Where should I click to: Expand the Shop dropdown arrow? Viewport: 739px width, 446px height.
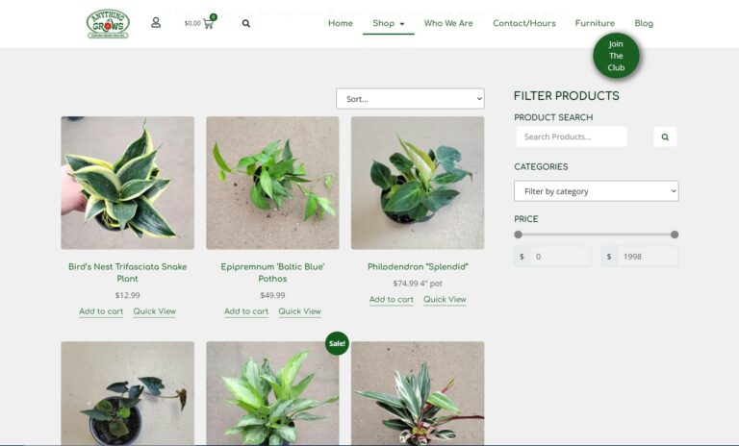[x=402, y=23]
